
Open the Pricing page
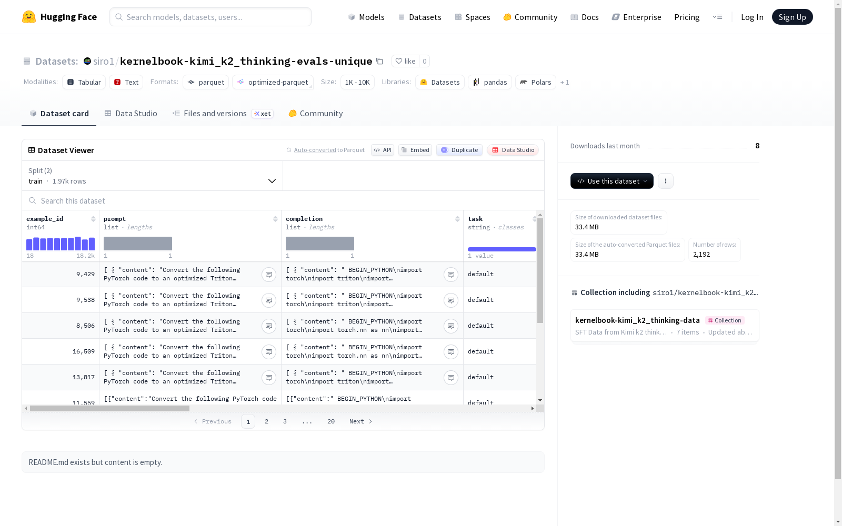687,17
